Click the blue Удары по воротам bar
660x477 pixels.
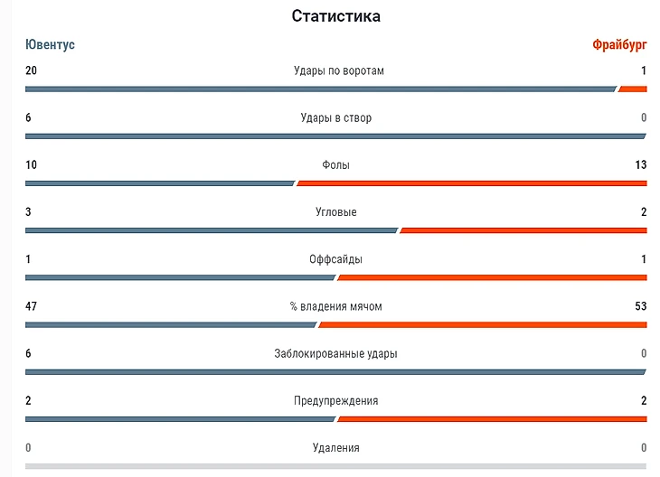pos(321,89)
